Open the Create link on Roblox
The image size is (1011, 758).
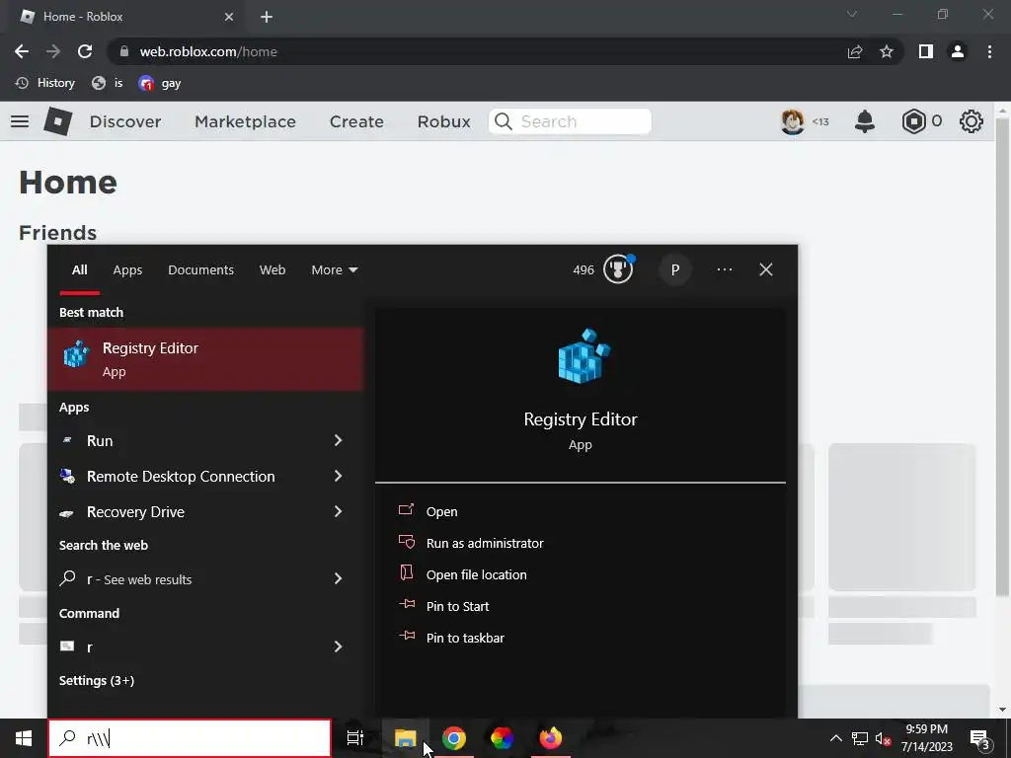coord(356,121)
